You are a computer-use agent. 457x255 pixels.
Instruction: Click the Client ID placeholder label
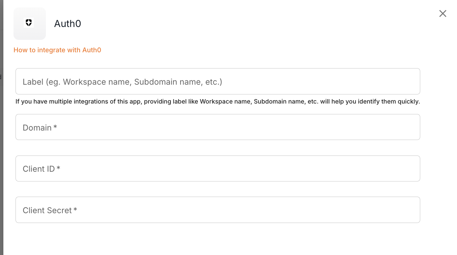38,169
